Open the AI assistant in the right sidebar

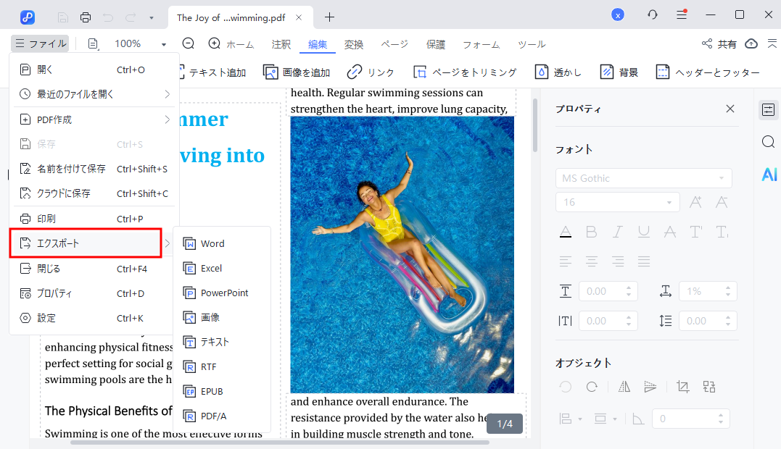[x=769, y=174]
